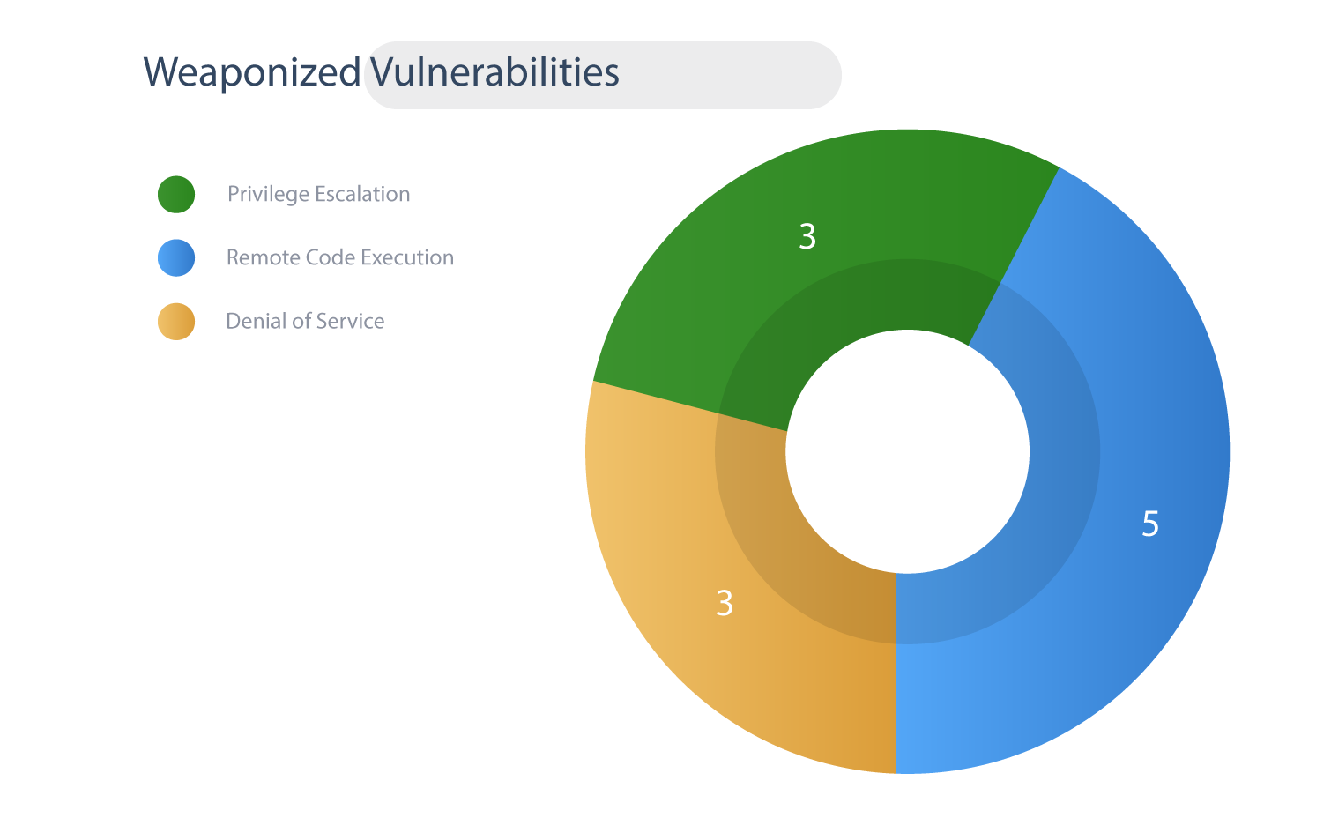This screenshot has width=1331, height=818.
Task: Click the white center of the donut
Action: 908,451
